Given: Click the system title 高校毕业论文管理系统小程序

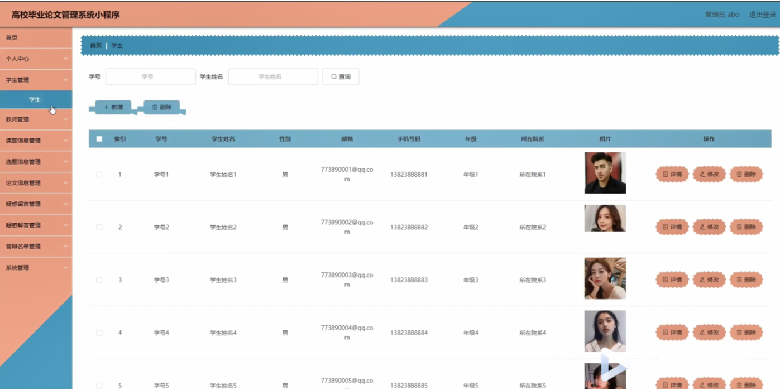Looking at the screenshot, I should coord(66,15).
